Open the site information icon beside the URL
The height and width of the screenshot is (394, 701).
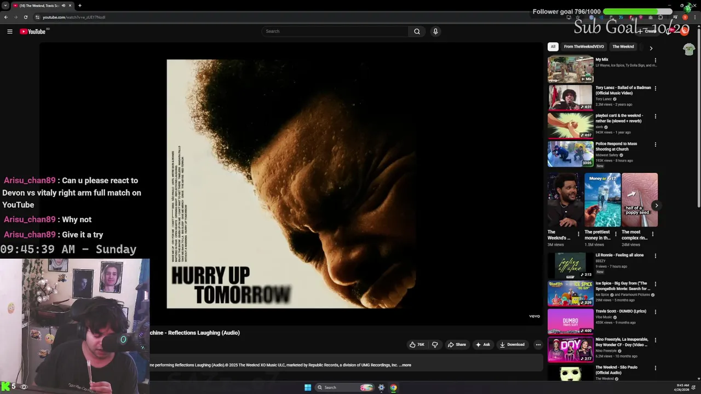tap(37, 17)
